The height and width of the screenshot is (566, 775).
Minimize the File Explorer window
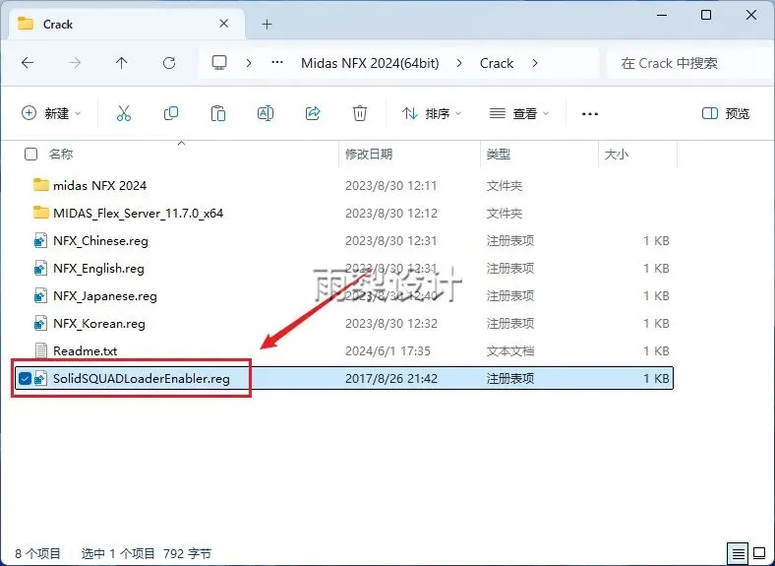click(x=663, y=15)
